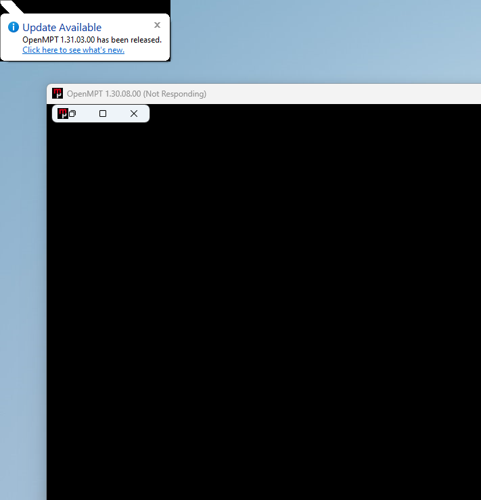Open the "Click here to see what's new" link
The width and height of the screenshot is (481, 500).
[73, 50]
